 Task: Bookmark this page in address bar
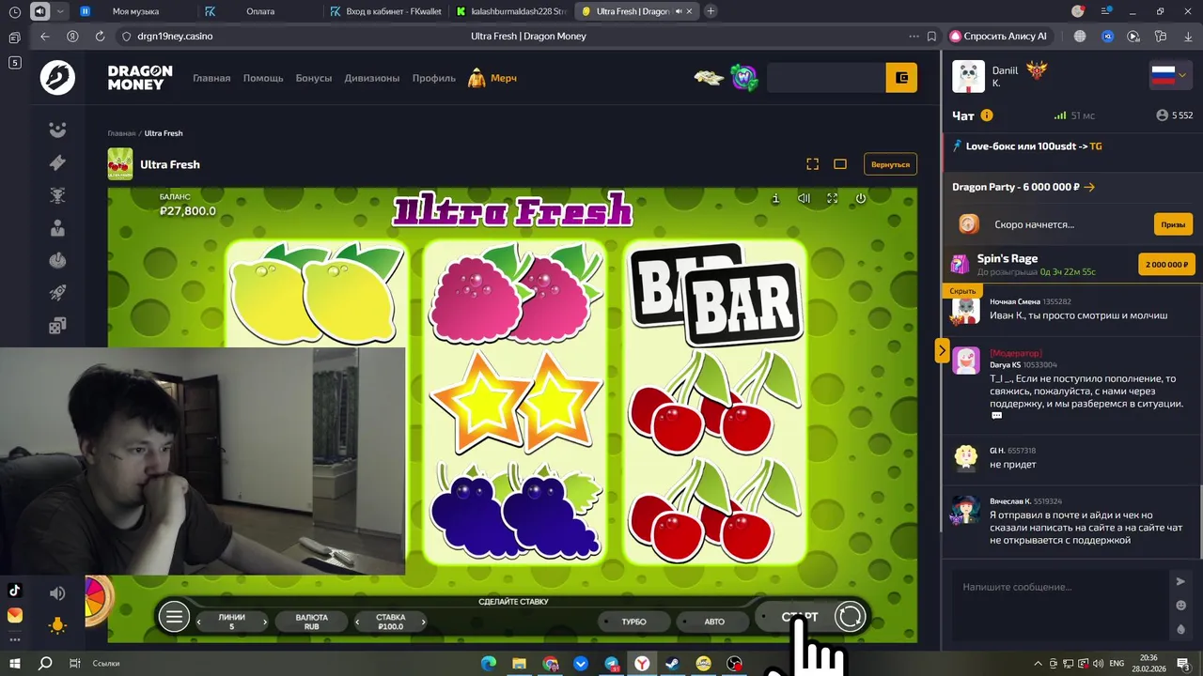[x=931, y=36]
